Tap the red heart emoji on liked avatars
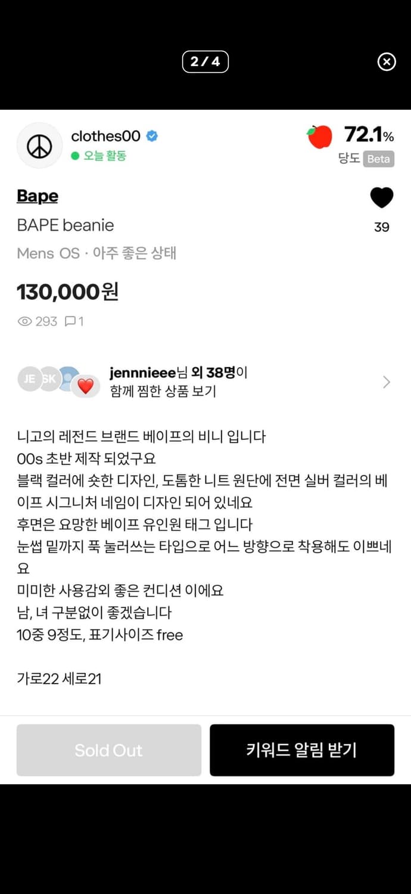The height and width of the screenshot is (894, 411). [x=85, y=386]
